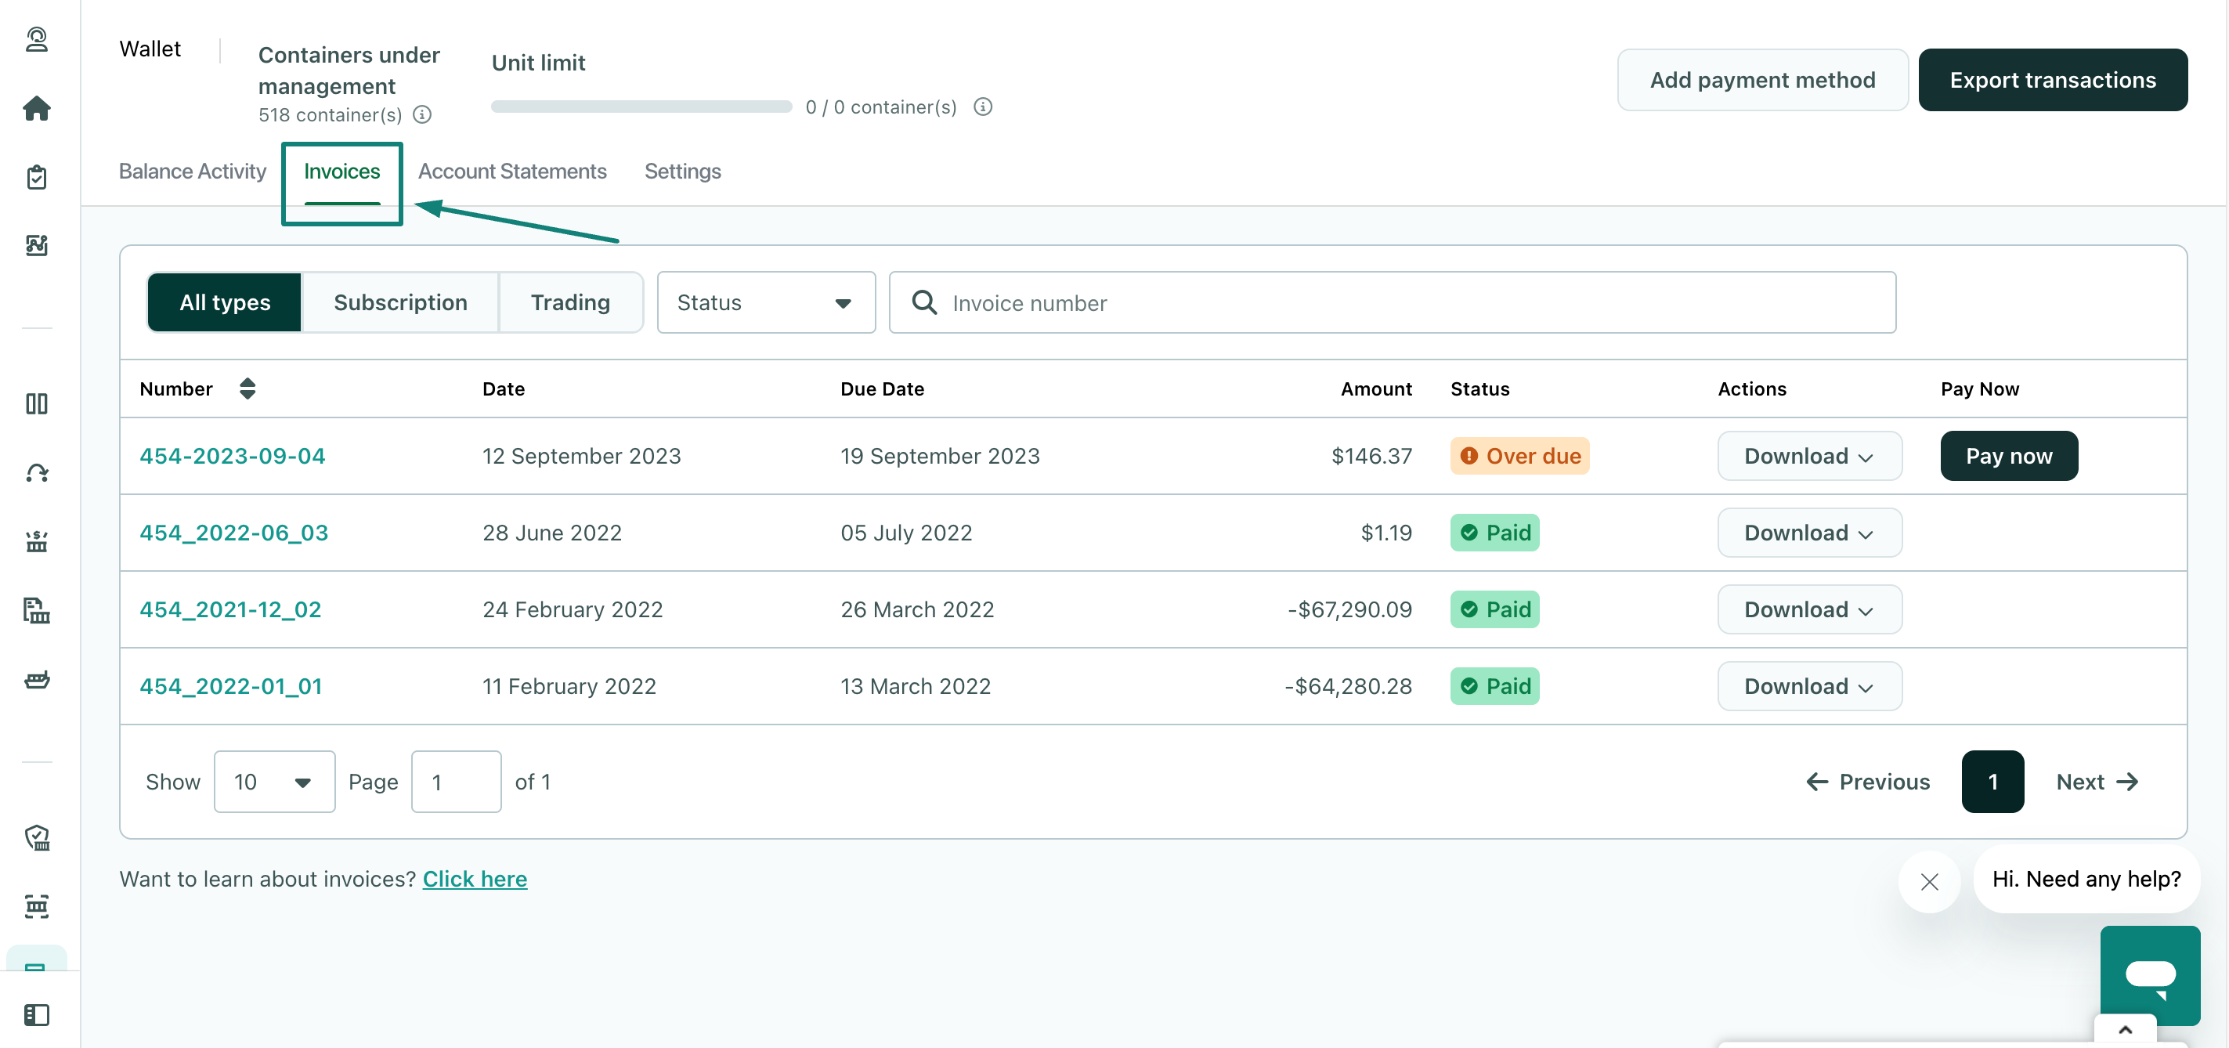Open the green chat widget button
The height and width of the screenshot is (1048, 2229).
(x=2149, y=975)
